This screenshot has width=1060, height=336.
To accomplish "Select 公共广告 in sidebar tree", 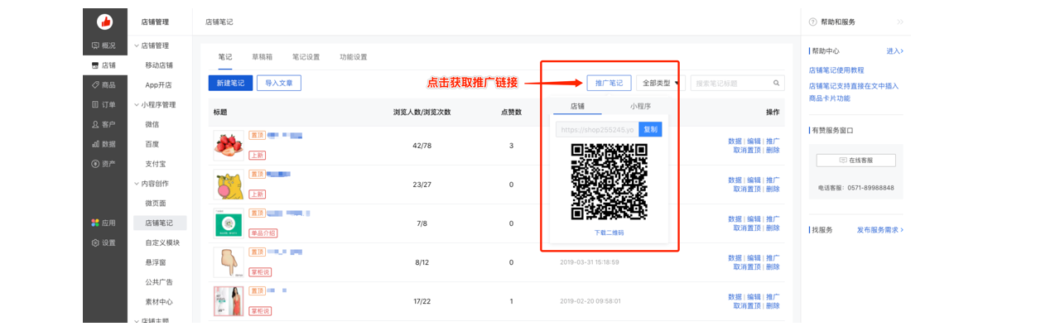I will point(159,282).
